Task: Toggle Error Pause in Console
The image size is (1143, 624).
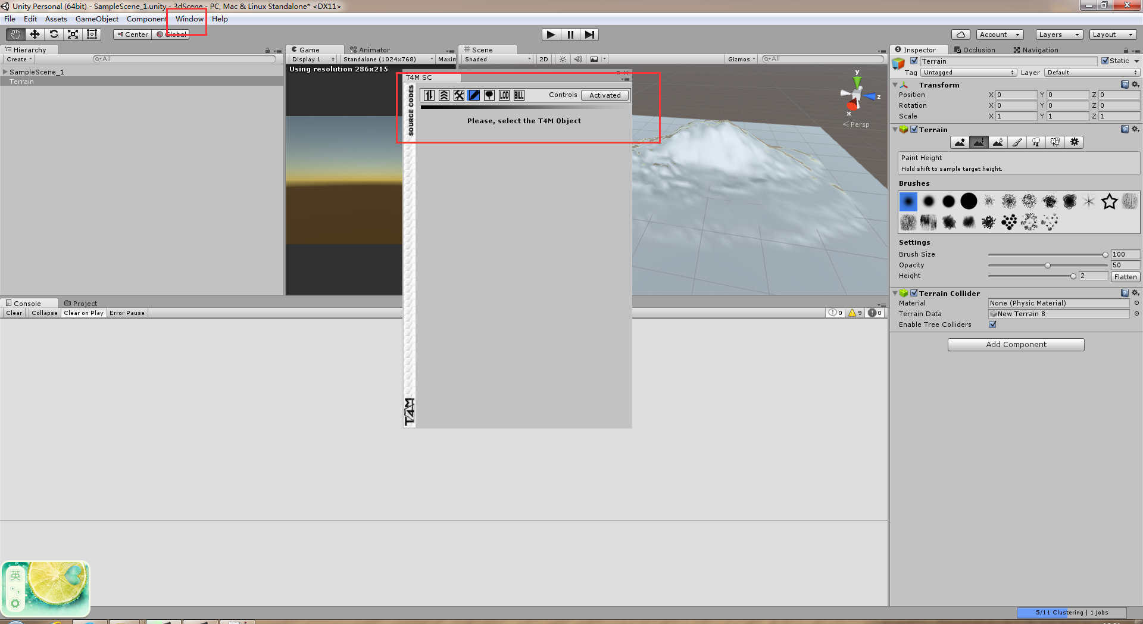Action: point(127,313)
